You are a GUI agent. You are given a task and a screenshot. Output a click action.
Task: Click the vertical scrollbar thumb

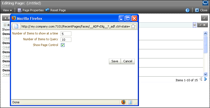coord(205,44)
